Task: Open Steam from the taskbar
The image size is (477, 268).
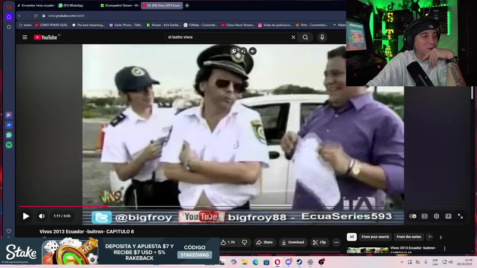Action: [x=299, y=262]
